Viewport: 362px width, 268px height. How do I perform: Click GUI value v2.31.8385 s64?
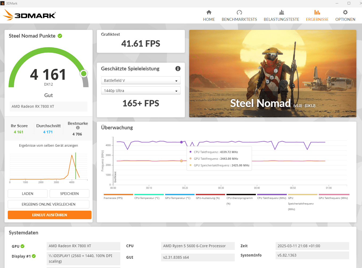coord(198,257)
